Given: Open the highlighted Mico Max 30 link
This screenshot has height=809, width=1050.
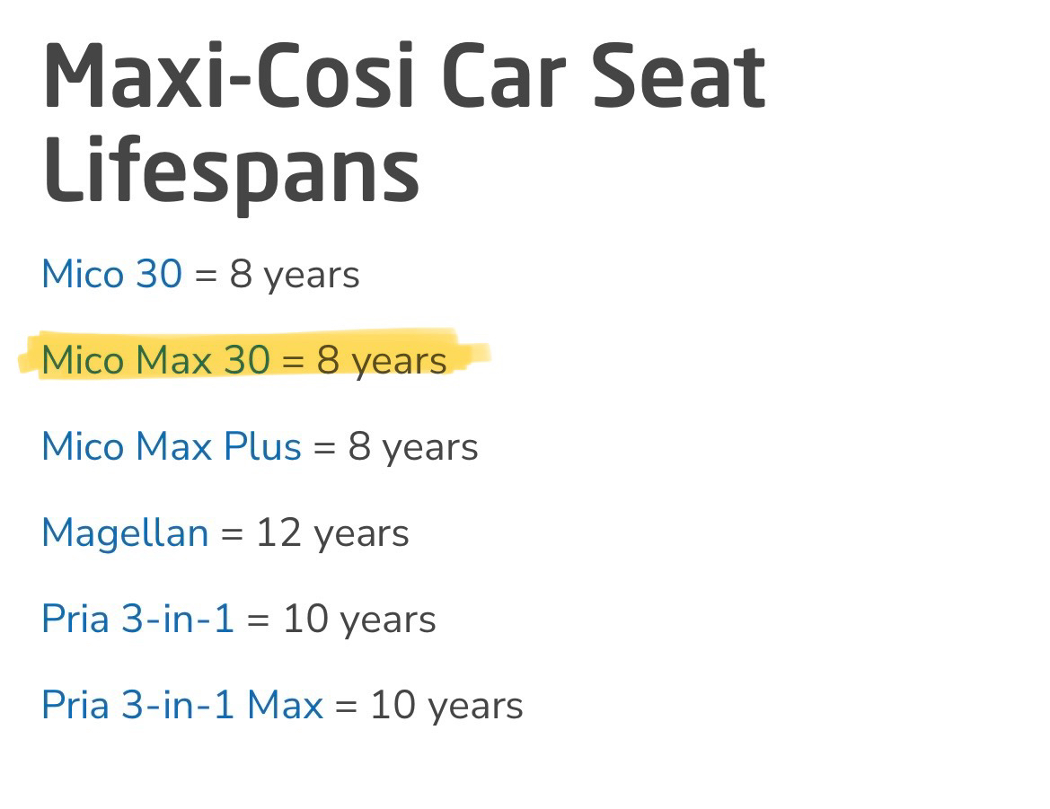Looking at the screenshot, I should pos(156,360).
